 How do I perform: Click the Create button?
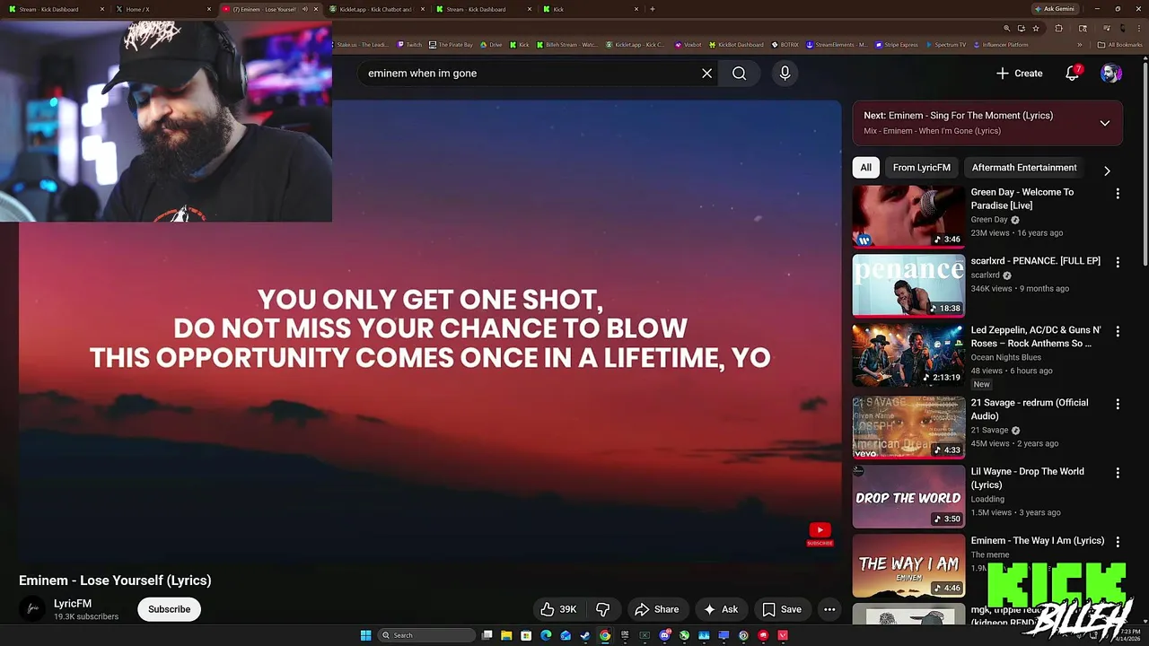[x=1019, y=74]
